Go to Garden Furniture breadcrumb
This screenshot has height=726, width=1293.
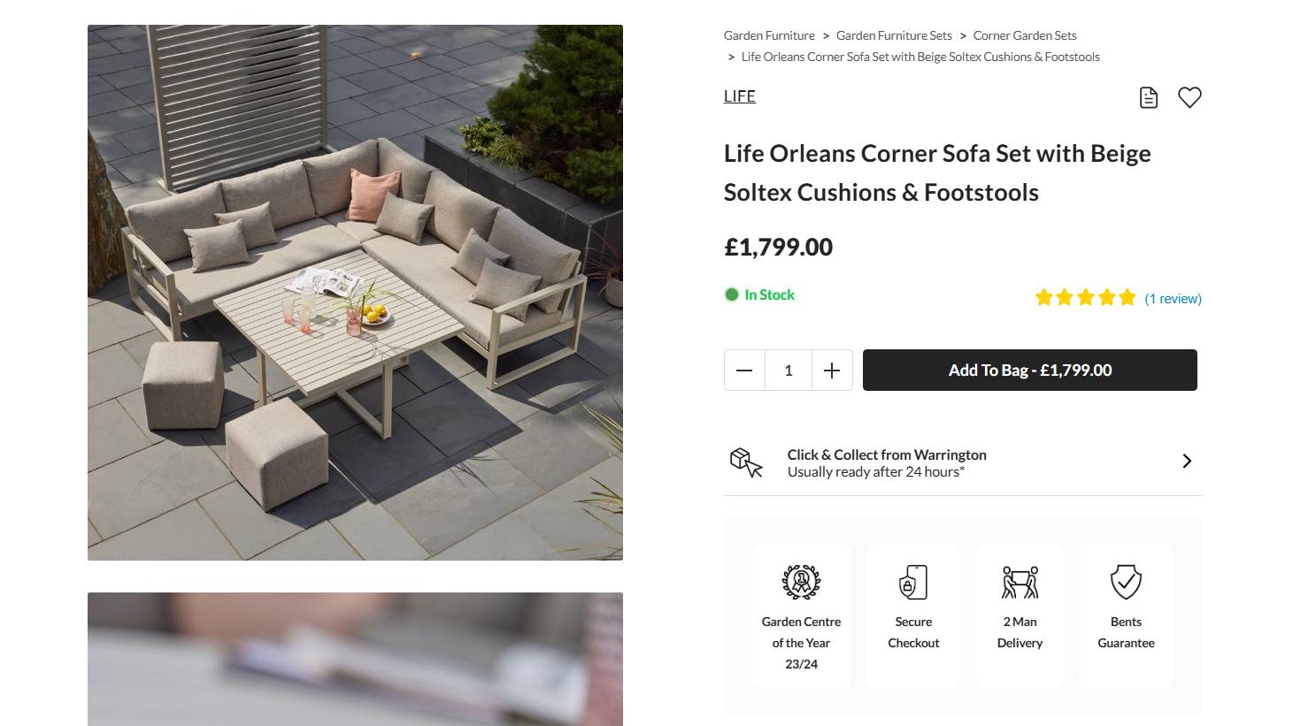pyautogui.click(x=769, y=35)
